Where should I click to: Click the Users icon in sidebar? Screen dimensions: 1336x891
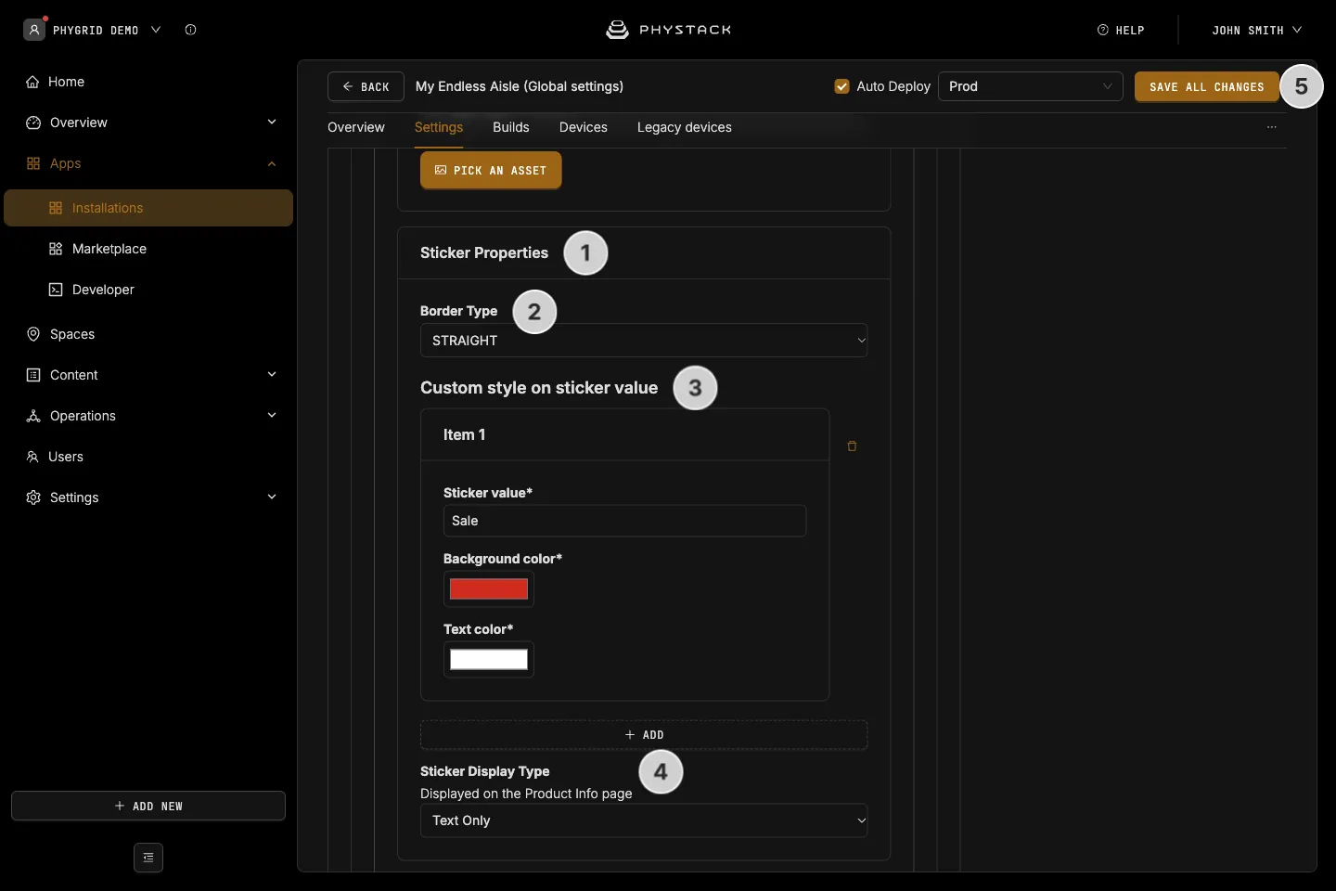click(32, 457)
